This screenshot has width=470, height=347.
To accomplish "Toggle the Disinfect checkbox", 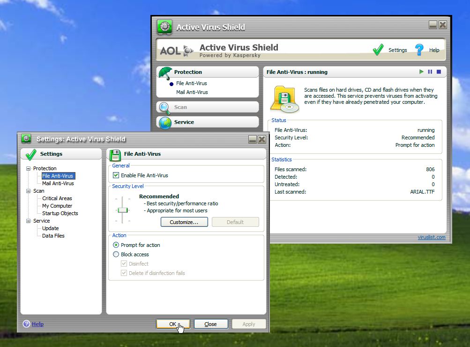I will (x=124, y=264).
